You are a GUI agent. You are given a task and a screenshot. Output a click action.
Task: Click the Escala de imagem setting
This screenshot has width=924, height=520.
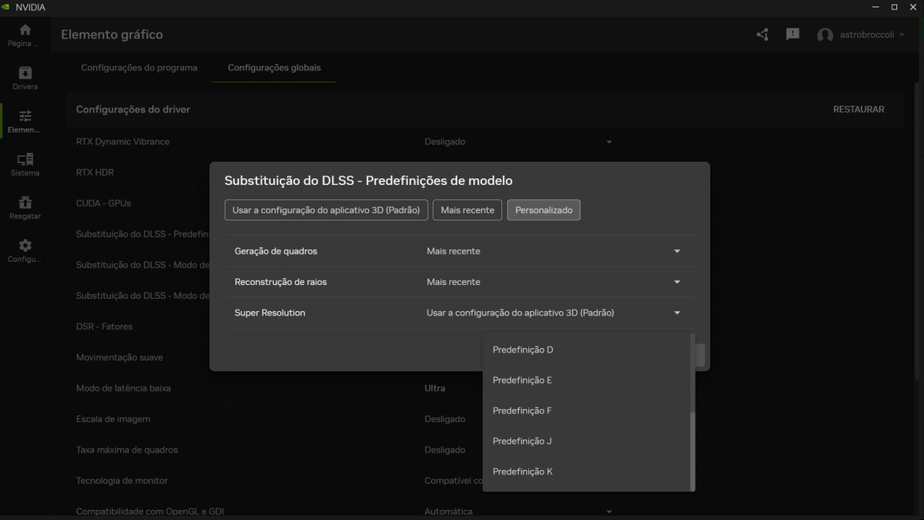point(113,419)
